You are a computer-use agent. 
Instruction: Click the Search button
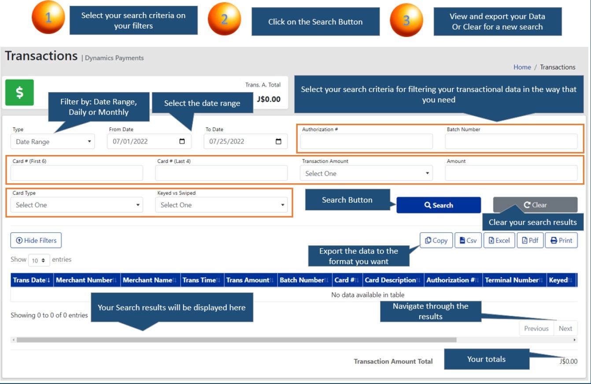click(439, 205)
